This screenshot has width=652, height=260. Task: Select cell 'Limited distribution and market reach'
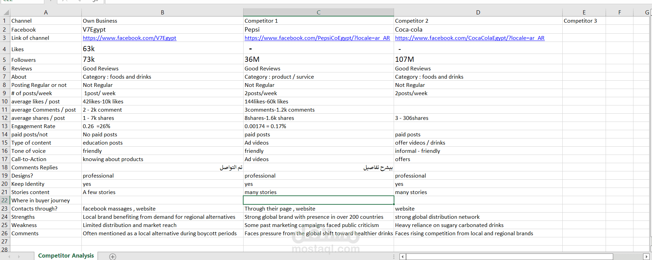162,225
